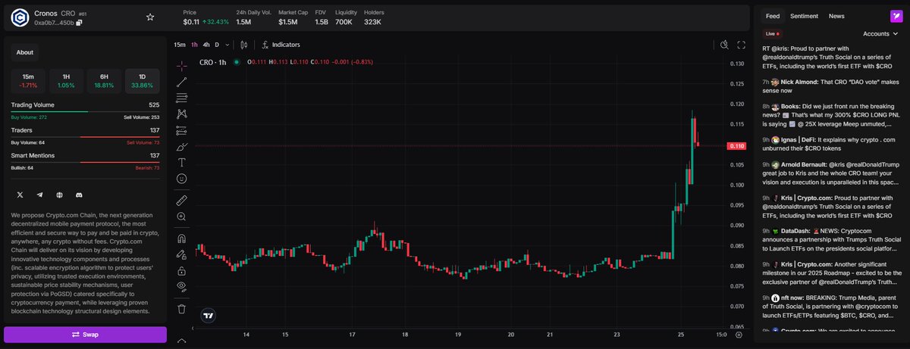Image resolution: width=910 pixels, height=349 pixels.
Task: Switch to the News tab
Action: pyautogui.click(x=836, y=15)
